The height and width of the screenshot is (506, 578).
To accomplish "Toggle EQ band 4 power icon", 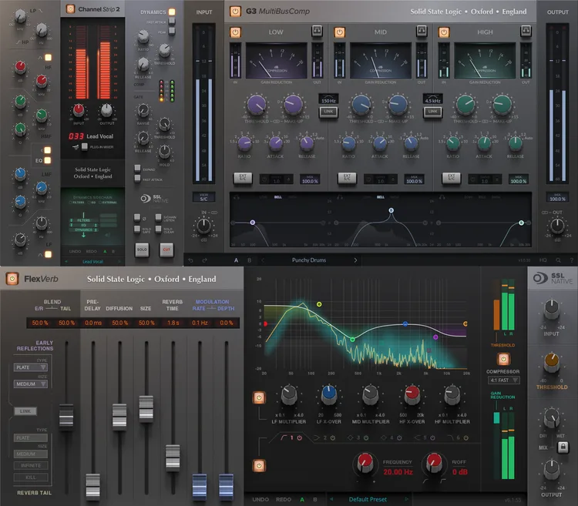I will coord(399,438).
